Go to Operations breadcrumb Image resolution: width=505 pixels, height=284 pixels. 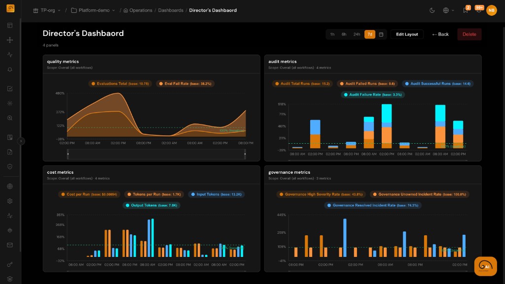138,10
